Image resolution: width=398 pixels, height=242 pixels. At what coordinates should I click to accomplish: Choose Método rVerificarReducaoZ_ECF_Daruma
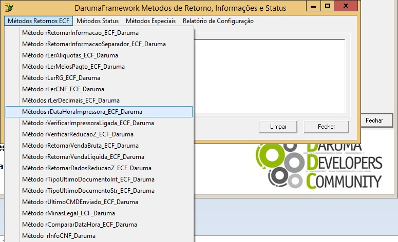[99, 134]
